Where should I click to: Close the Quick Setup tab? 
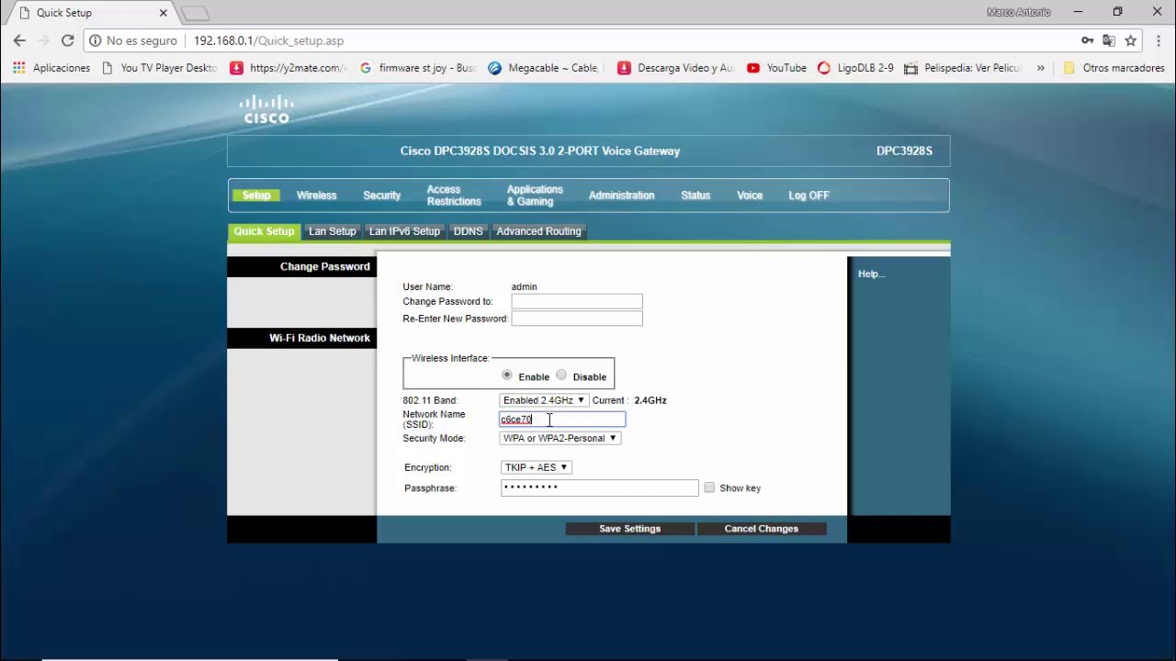[x=164, y=13]
